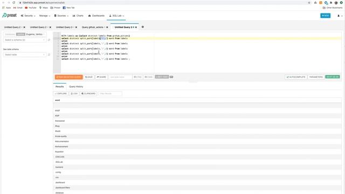
Task: Refresh the schema list
Action: (49, 40)
